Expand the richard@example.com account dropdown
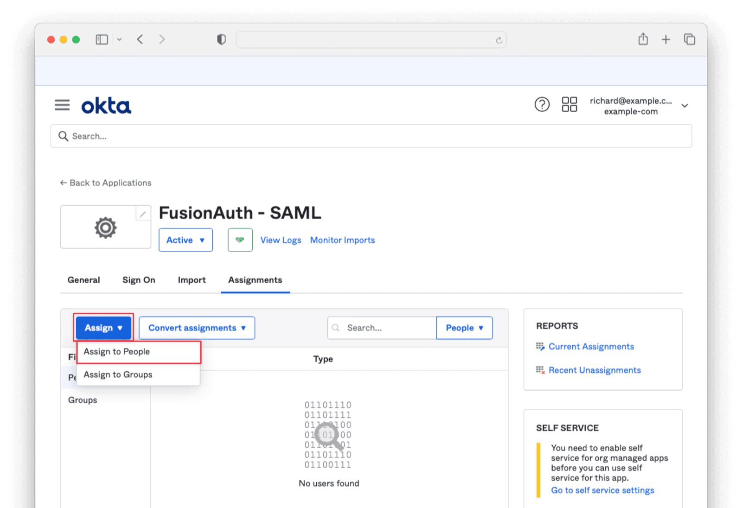 click(x=684, y=106)
